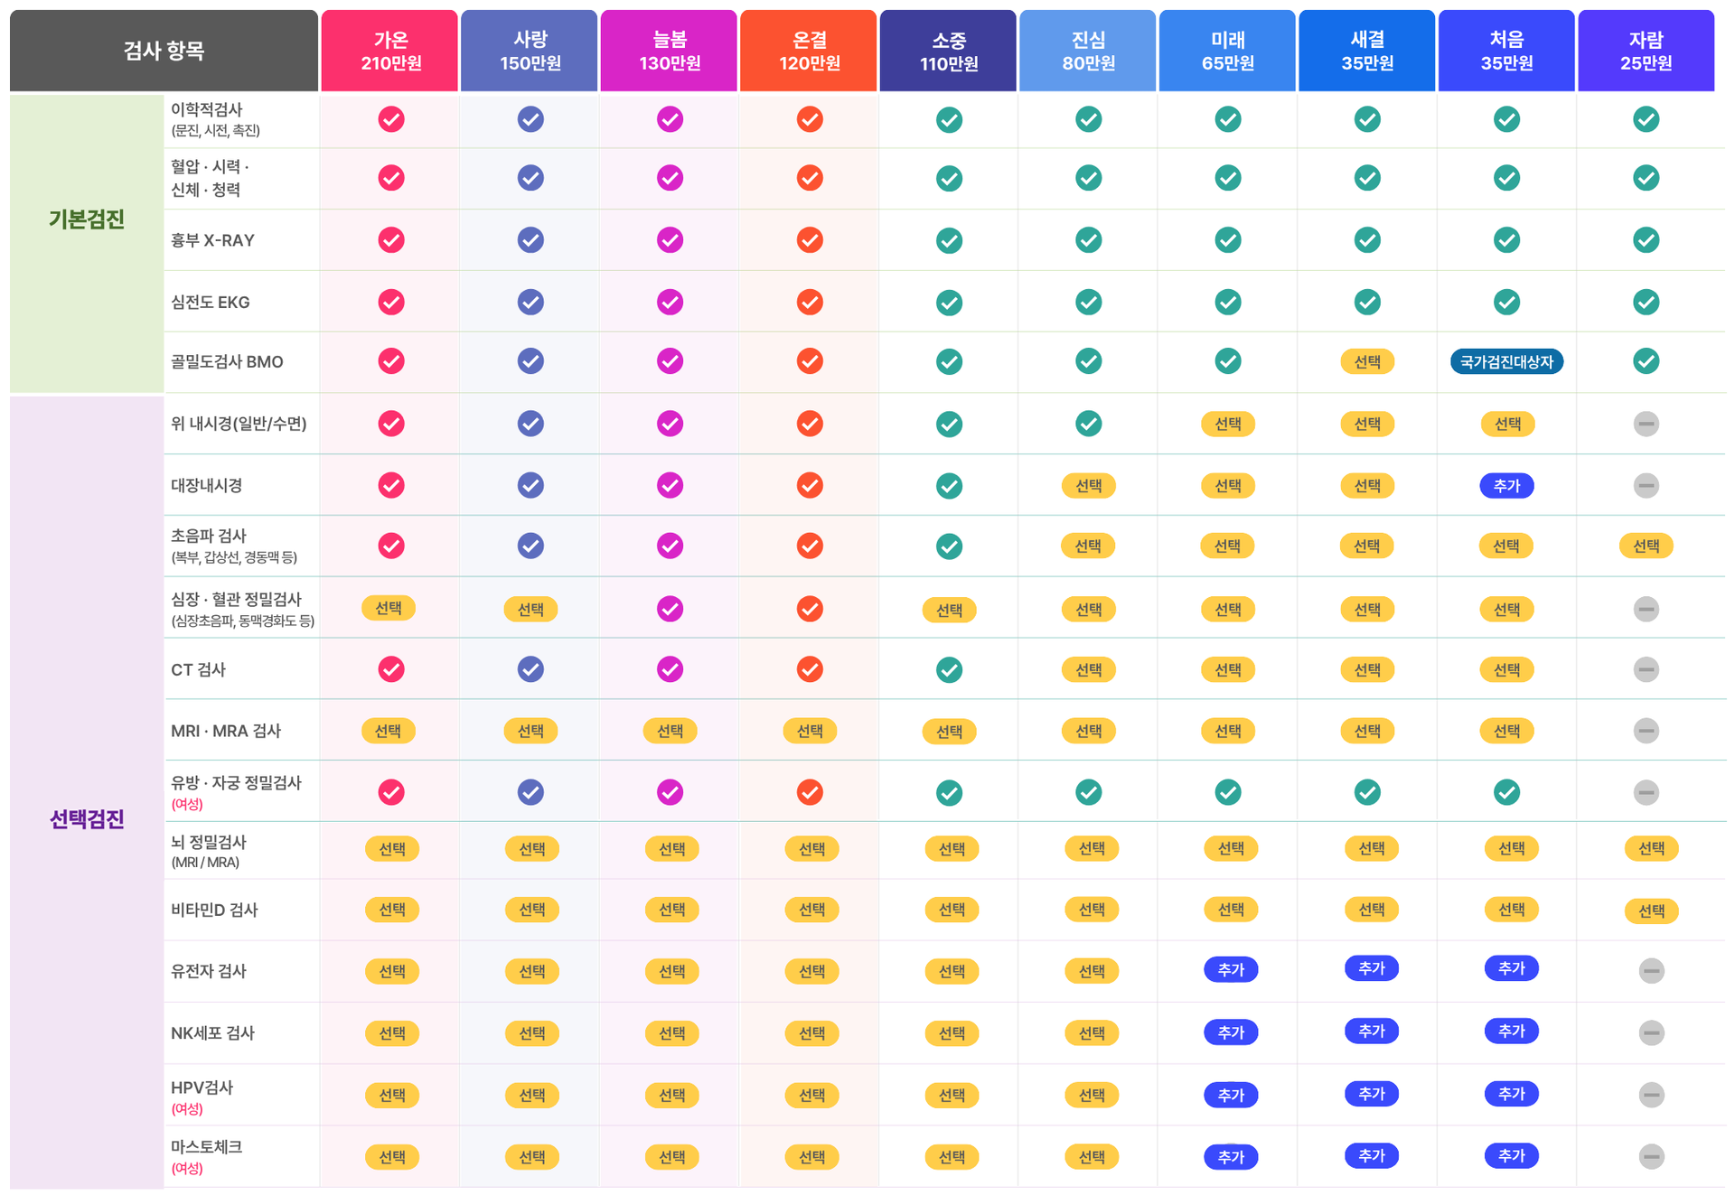Viewport: 1735px width, 1195px height.
Task: Click gray dash icon for 자람 유전자 검사
Action: (1651, 971)
